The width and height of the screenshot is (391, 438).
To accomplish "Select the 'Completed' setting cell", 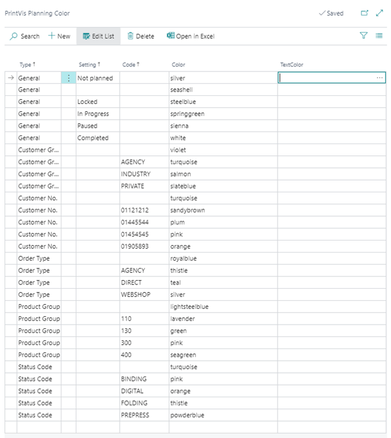I will pyautogui.click(x=98, y=138).
